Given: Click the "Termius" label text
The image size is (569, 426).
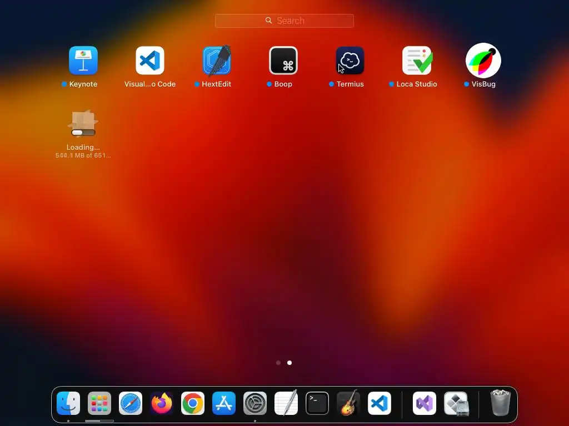Looking at the screenshot, I should pyautogui.click(x=350, y=84).
